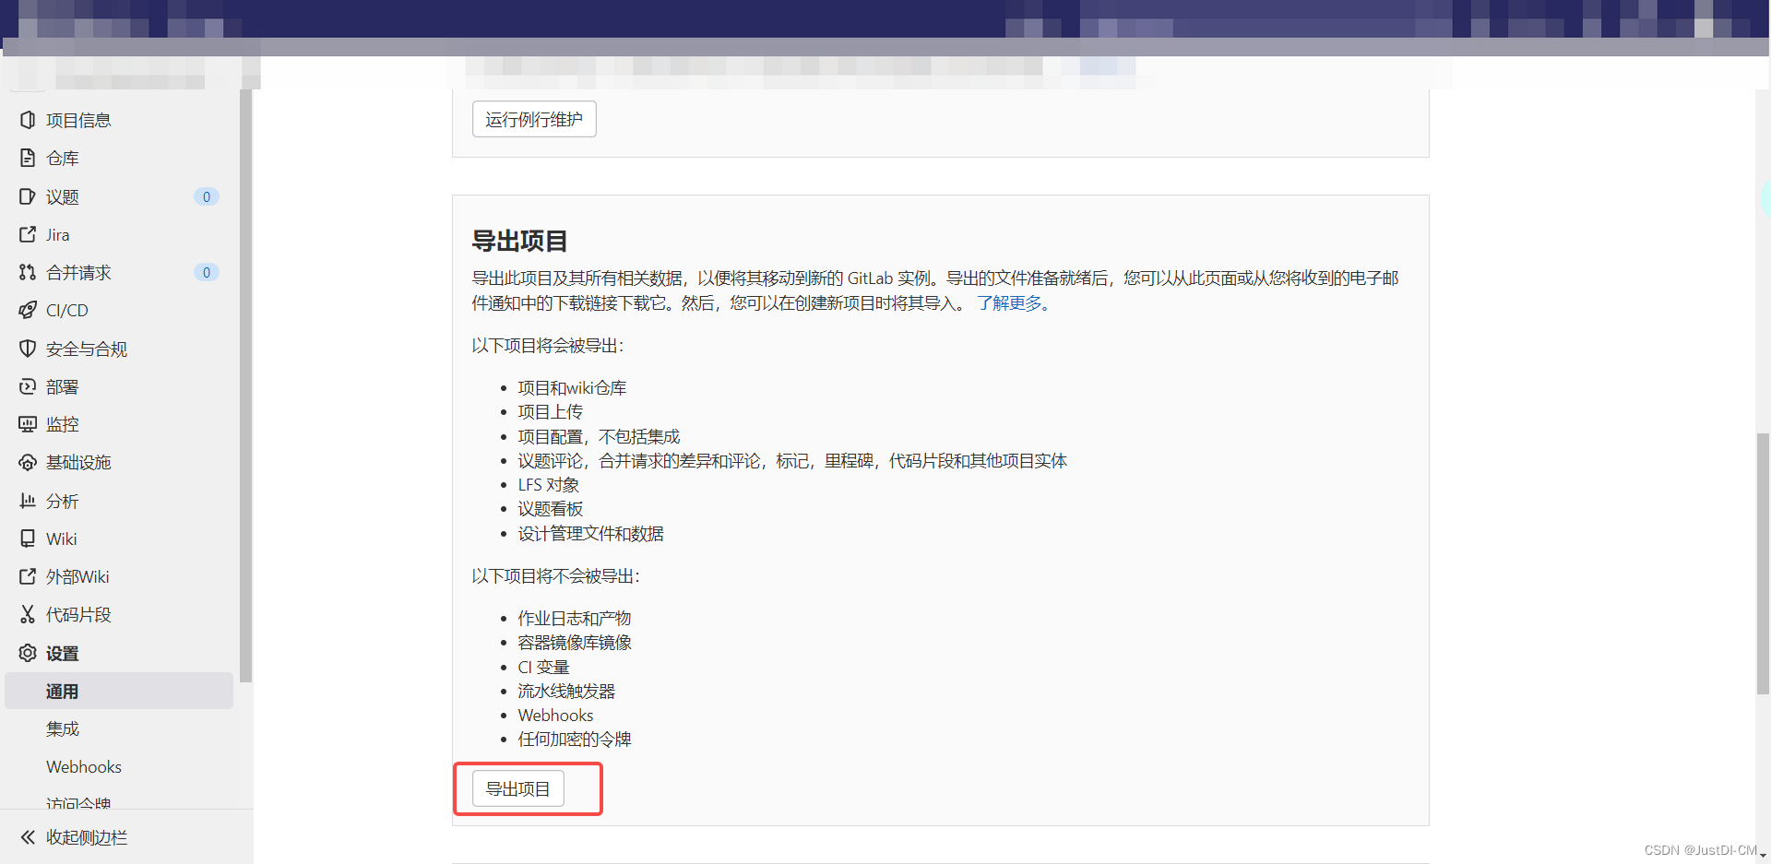Switch to the 集成 settings section
The width and height of the screenshot is (1771, 864).
(62, 728)
